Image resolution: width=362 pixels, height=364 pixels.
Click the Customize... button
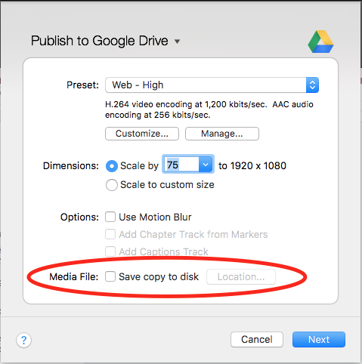(142, 134)
